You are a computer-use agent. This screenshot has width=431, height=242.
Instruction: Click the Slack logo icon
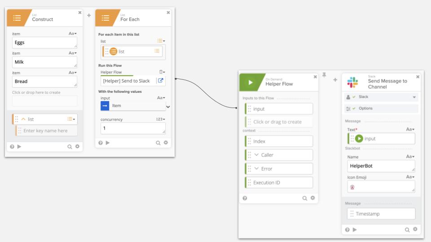352,83
